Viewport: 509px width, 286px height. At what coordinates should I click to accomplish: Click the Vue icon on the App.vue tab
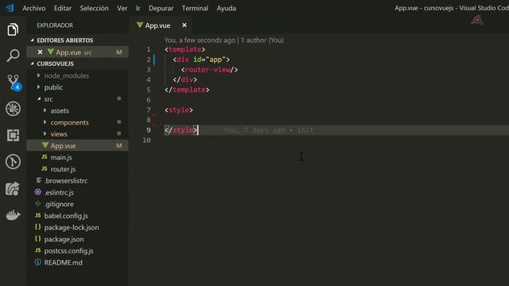tap(140, 25)
